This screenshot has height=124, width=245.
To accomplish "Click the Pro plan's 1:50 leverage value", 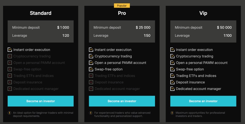I will coord(147,36).
